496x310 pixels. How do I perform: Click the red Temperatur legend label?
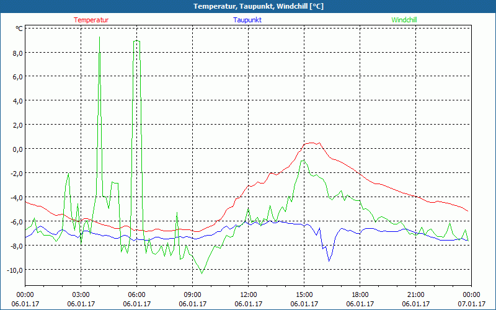[x=91, y=20]
